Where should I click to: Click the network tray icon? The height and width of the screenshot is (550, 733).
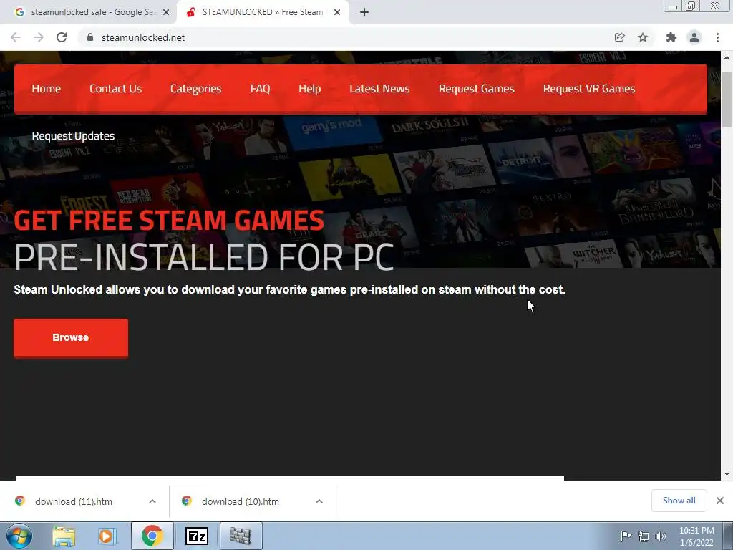point(644,536)
